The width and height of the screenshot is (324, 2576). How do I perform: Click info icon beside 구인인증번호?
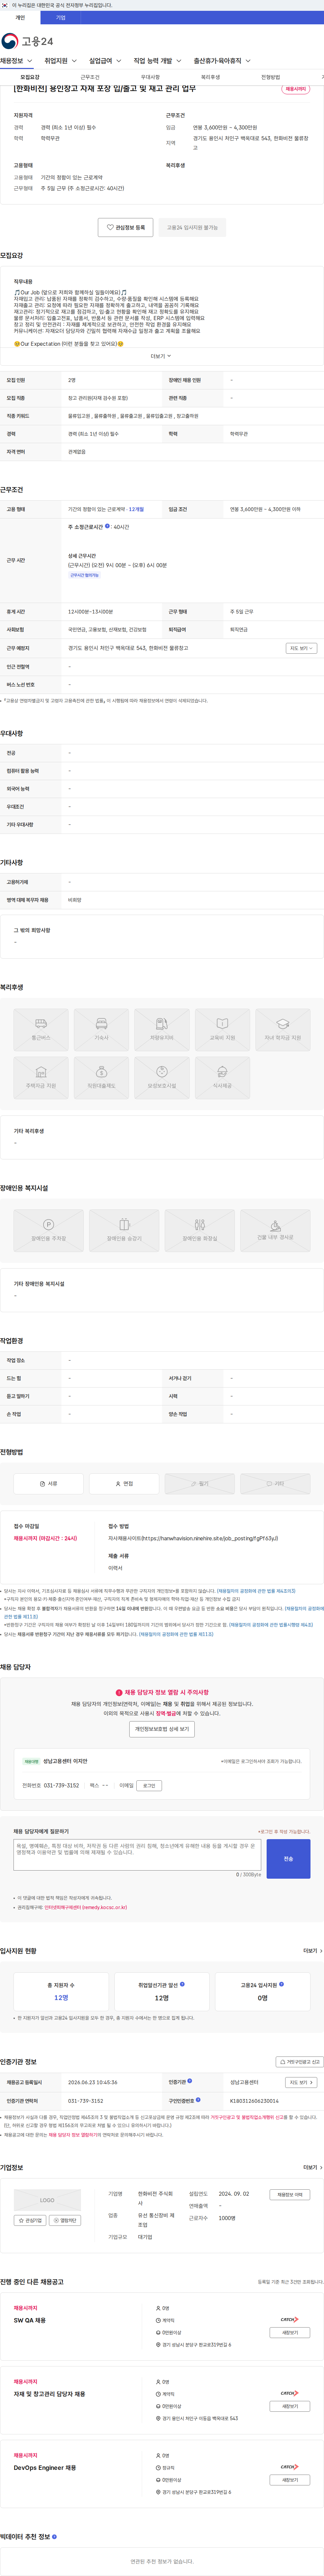(198, 2100)
